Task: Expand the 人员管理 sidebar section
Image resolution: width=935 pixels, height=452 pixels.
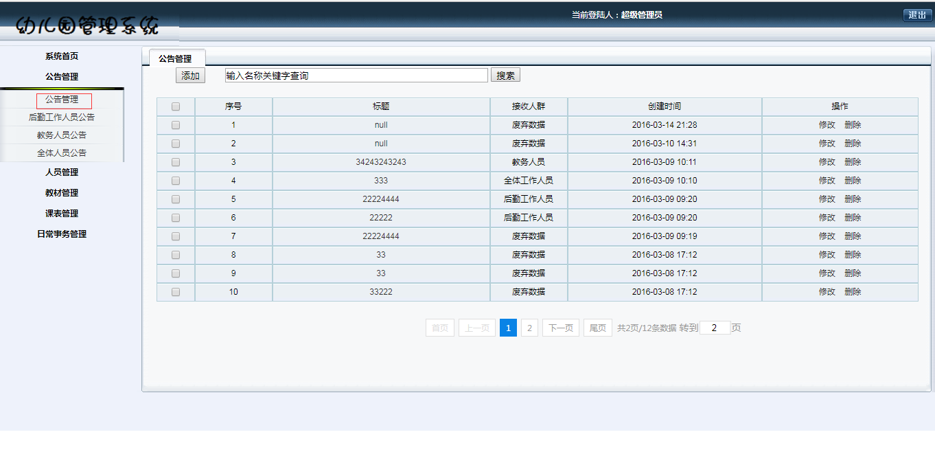Action: click(62, 172)
